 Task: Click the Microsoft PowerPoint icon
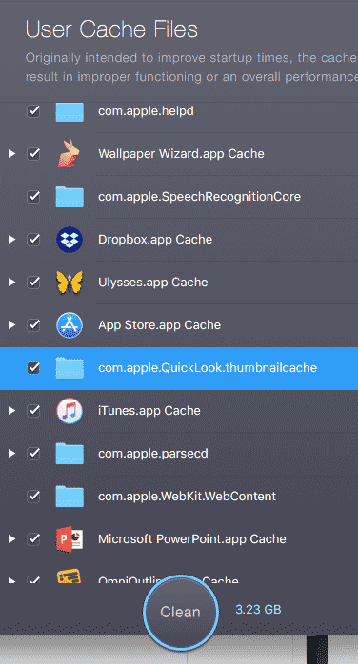70,539
